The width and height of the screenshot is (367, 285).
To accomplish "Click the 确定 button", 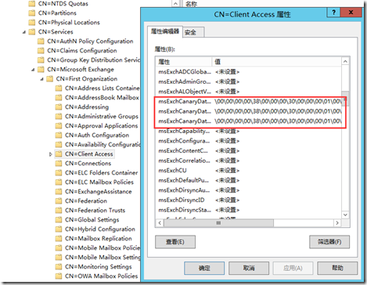I will pyautogui.click(x=204, y=269).
